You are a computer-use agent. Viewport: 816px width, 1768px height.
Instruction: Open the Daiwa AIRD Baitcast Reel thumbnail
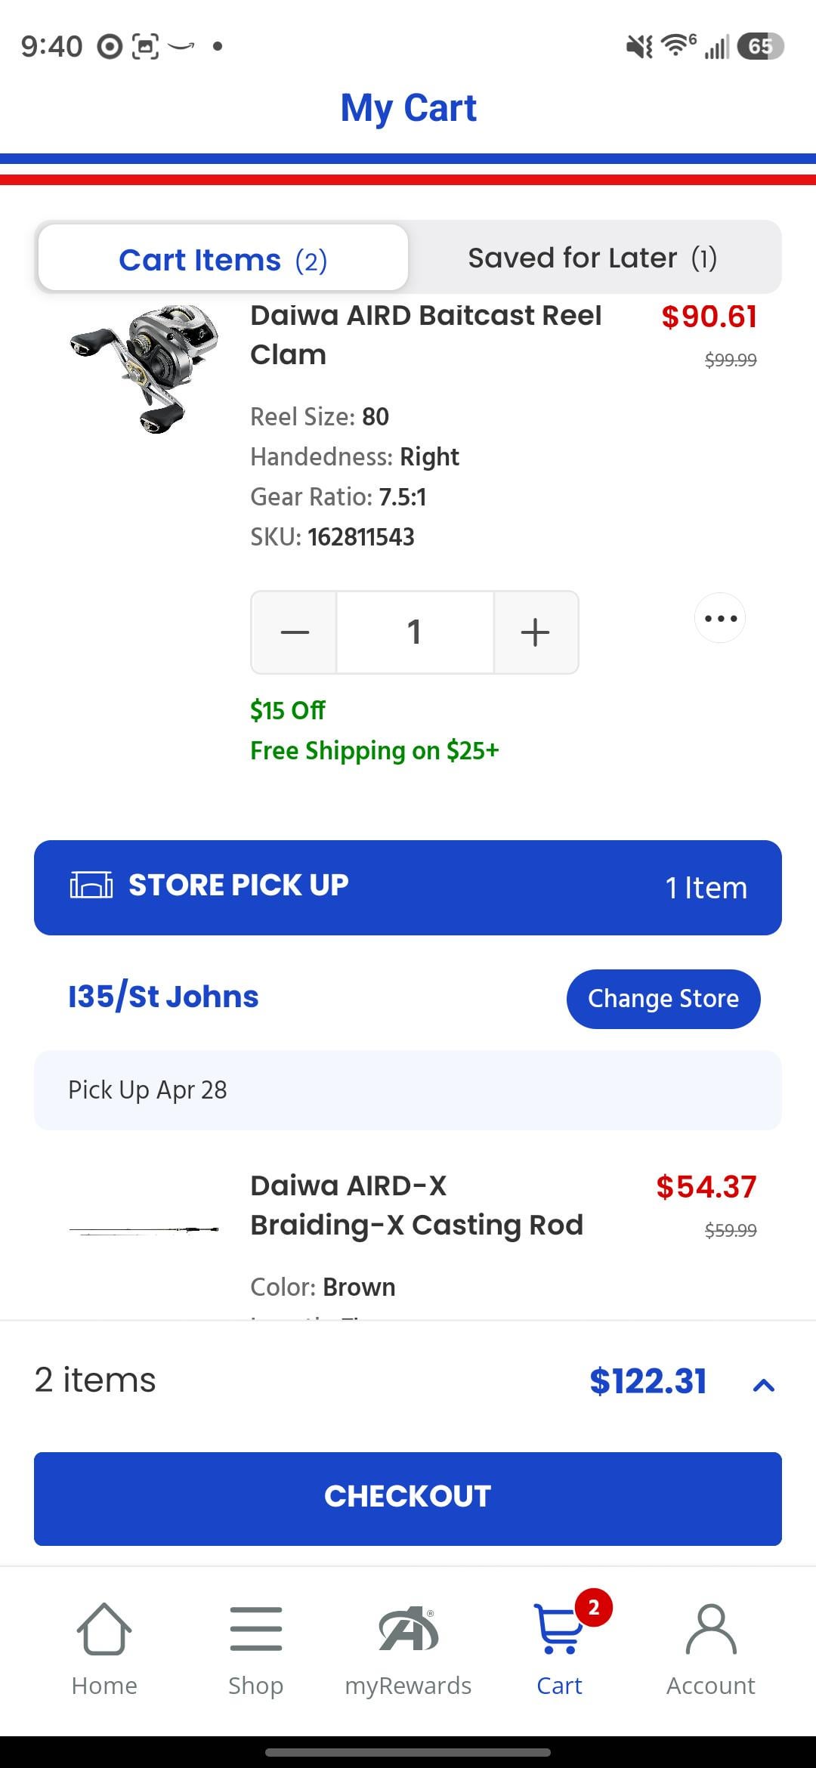click(144, 368)
